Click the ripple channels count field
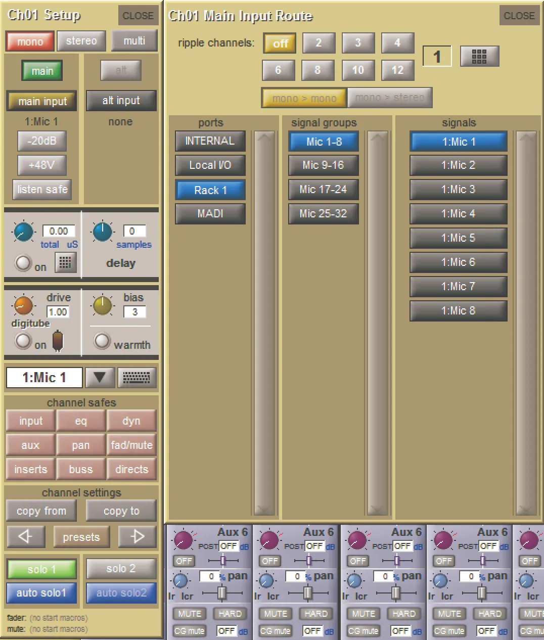 pyautogui.click(x=437, y=56)
